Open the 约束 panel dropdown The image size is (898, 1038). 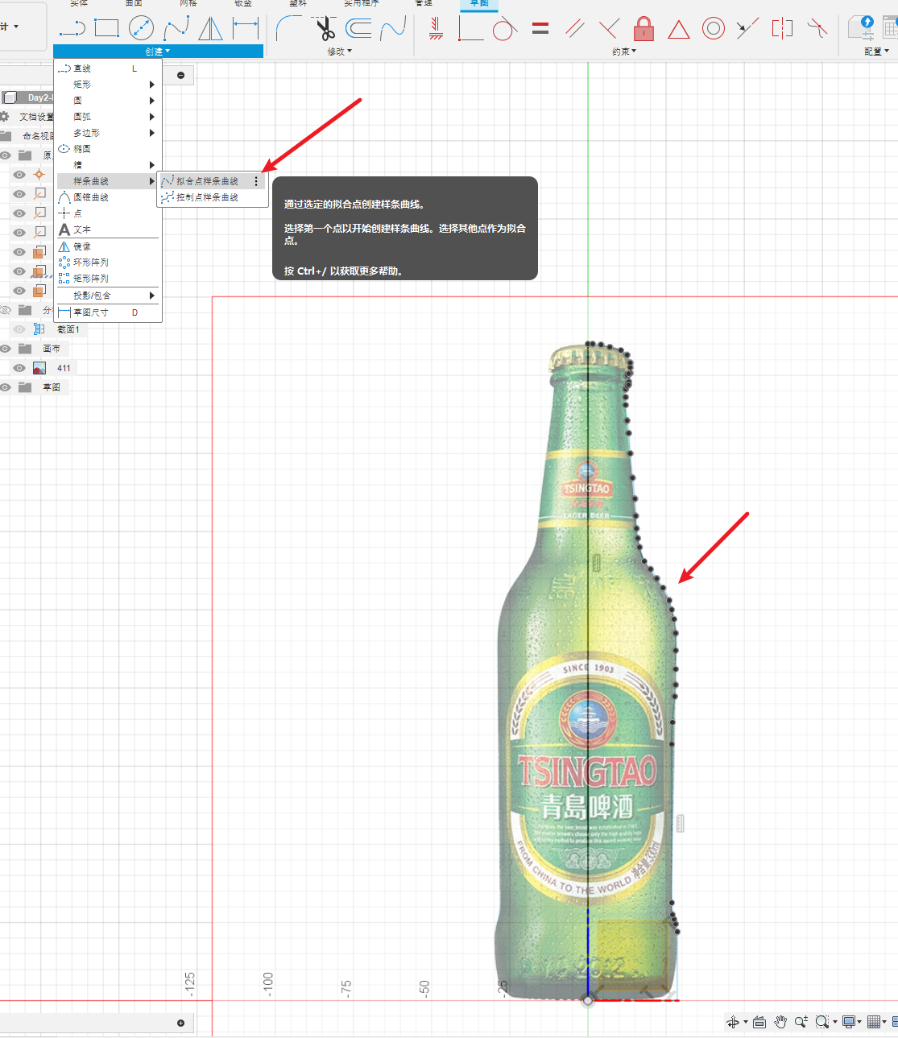coord(624,52)
